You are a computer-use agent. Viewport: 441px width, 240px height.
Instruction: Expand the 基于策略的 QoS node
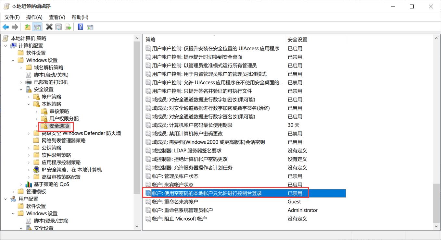pos(21,184)
